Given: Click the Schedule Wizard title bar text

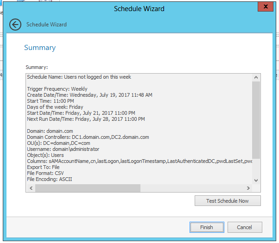Looking at the screenshot, I should tap(139, 8).
